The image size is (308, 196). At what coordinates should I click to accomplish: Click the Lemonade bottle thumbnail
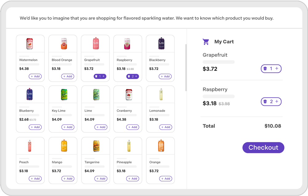tap(160, 95)
